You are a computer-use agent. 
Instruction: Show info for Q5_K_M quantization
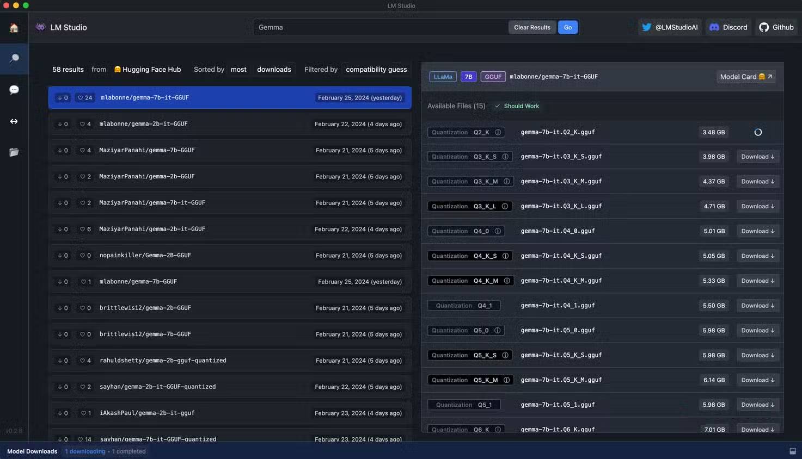tap(506, 380)
